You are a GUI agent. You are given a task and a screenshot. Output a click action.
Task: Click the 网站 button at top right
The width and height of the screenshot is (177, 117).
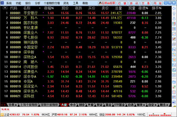157,3
